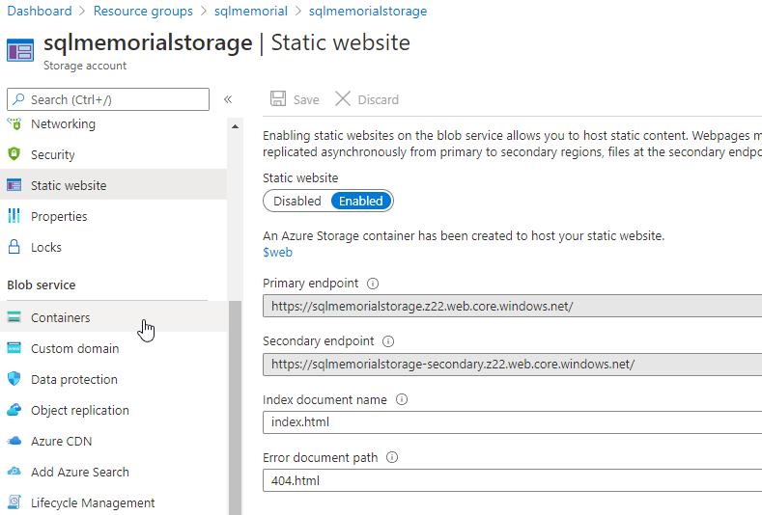Click the Security shield icon
Viewport: 762px width, 515px height.
[x=14, y=154]
